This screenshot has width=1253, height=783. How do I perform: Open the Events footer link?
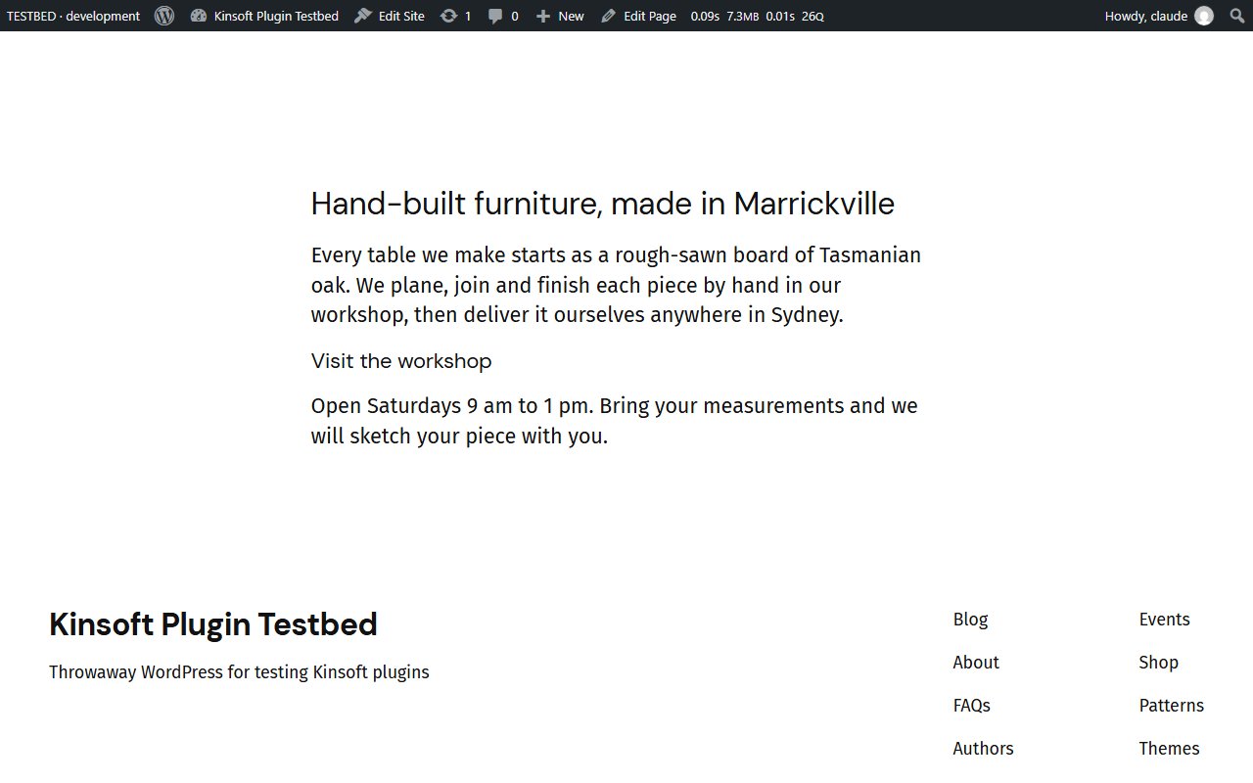1164,620
